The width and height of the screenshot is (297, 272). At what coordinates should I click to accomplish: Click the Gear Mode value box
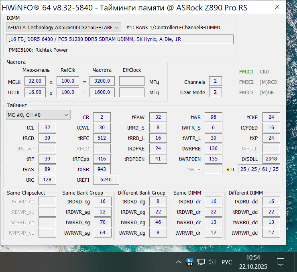pos(216,92)
